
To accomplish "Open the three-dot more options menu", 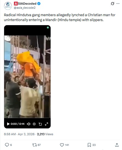I will 118,4.
